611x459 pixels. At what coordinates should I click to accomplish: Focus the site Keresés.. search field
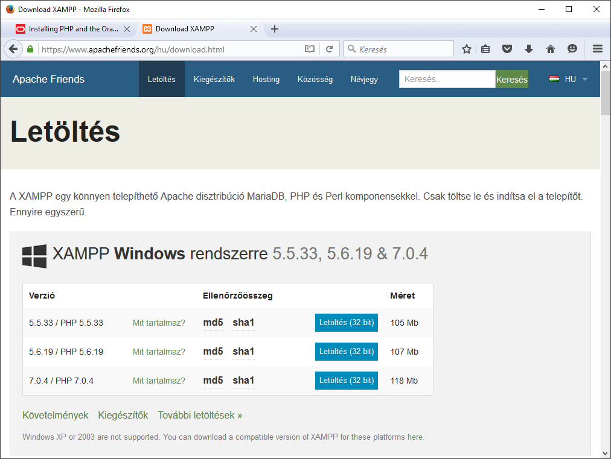(447, 79)
